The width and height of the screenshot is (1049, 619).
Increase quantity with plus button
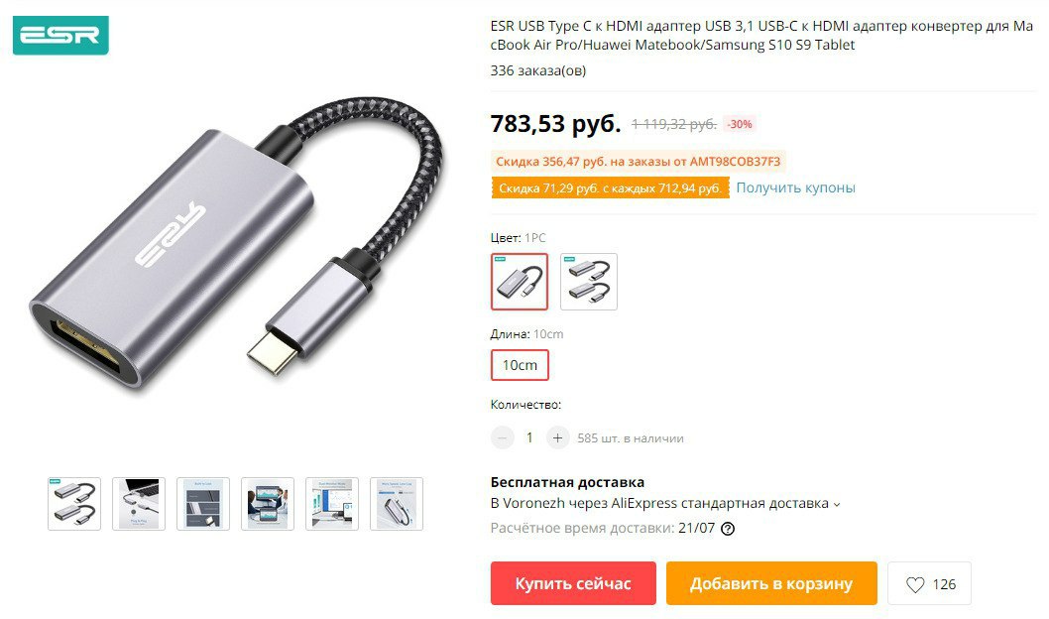(557, 437)
